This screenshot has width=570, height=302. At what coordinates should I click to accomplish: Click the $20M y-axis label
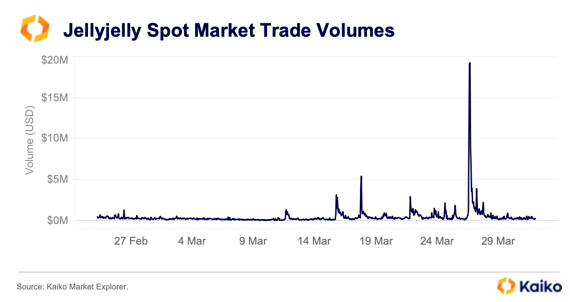click(x=55, y=60)
